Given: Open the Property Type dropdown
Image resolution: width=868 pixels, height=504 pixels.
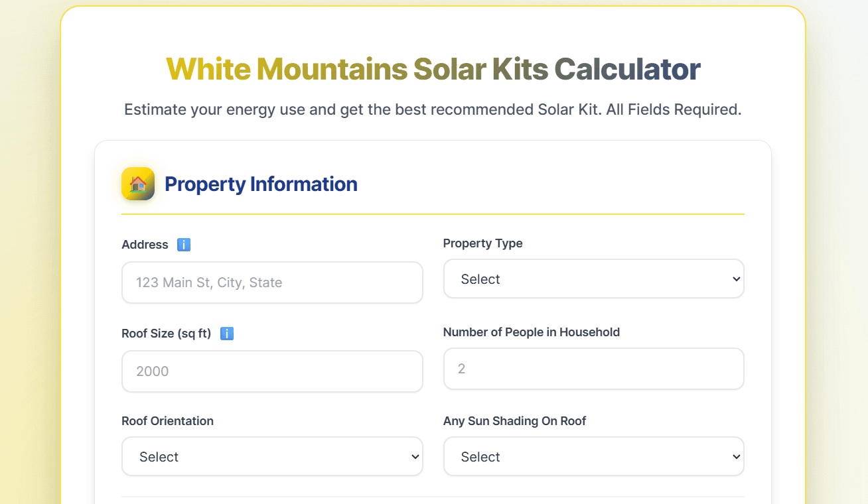Looking at the screenshot, I should [593, 279].
